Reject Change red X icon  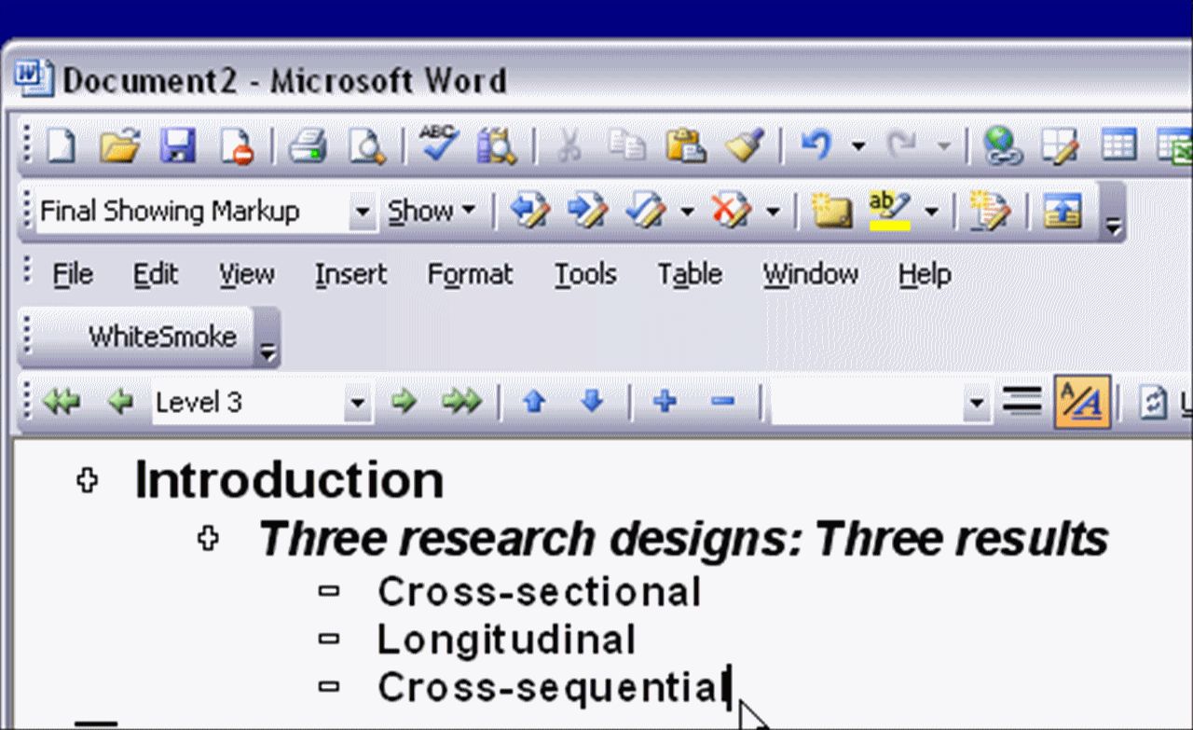click(732, 211)
